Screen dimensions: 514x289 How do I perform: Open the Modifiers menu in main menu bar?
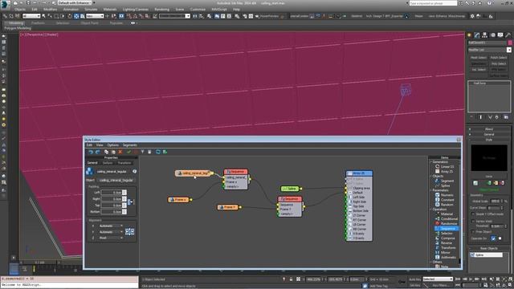tap(50, 10)
